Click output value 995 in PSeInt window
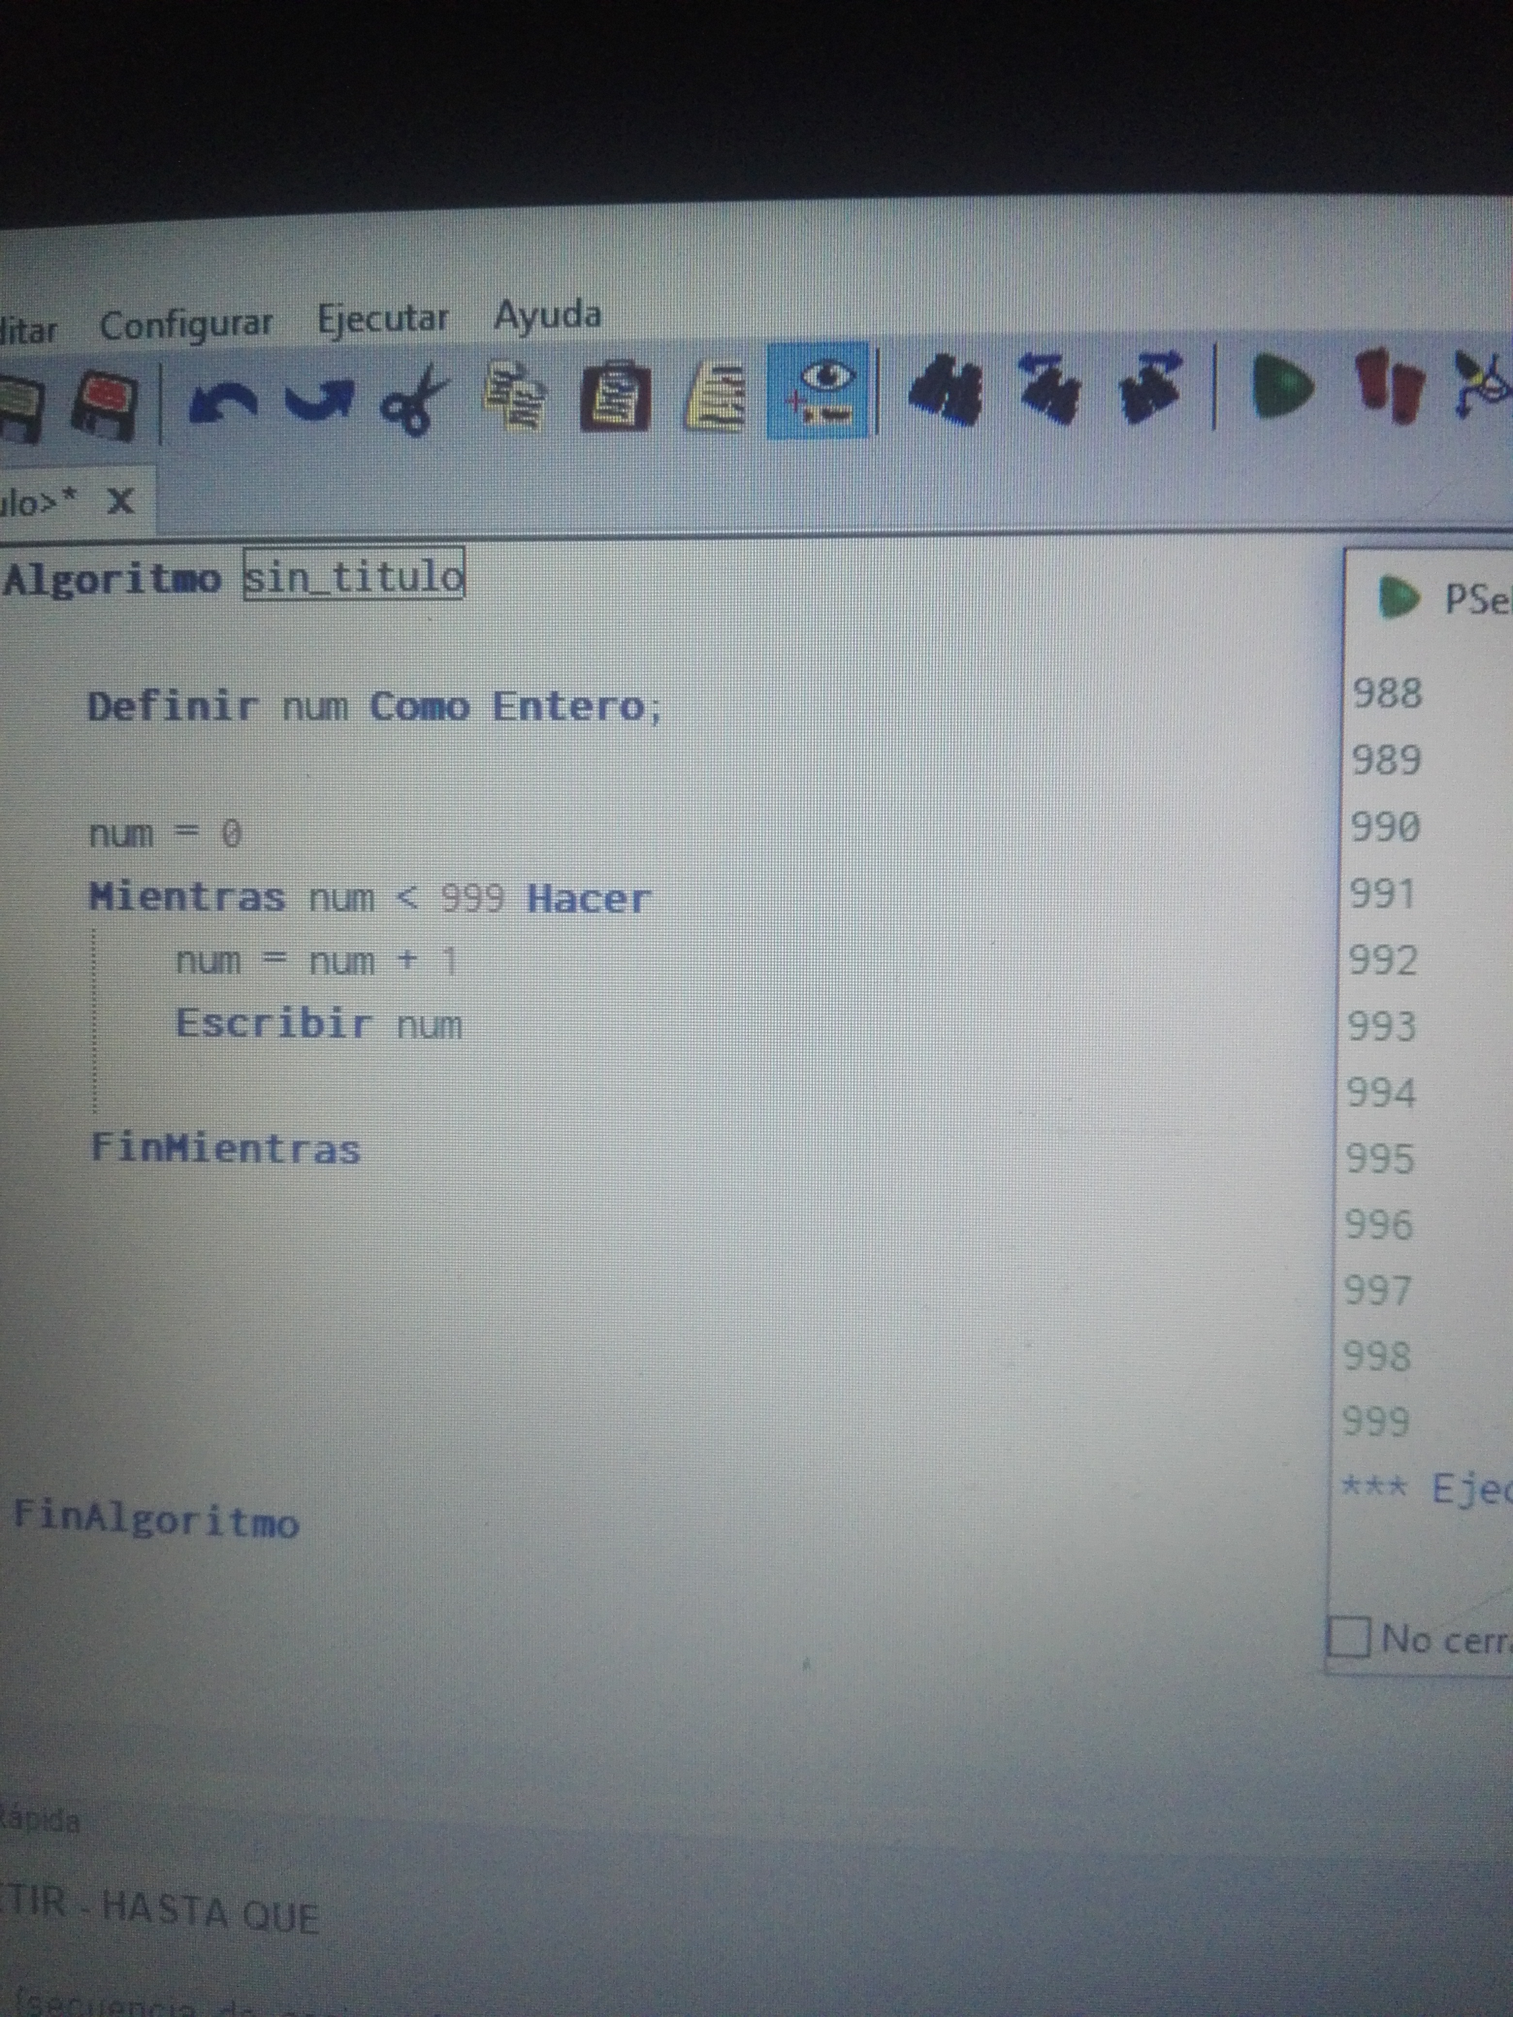The image size is (1513, 2017). tap(1381, 1158)
